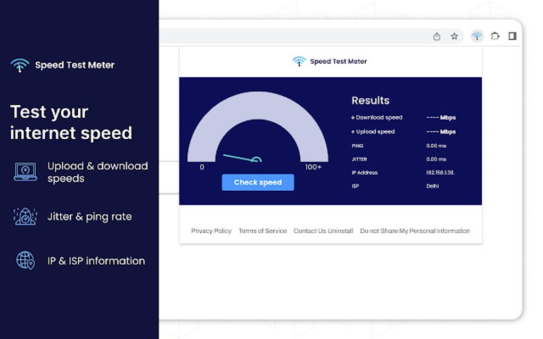
Task: Click the bookmark star in the address bar
Action: point(454,36)
